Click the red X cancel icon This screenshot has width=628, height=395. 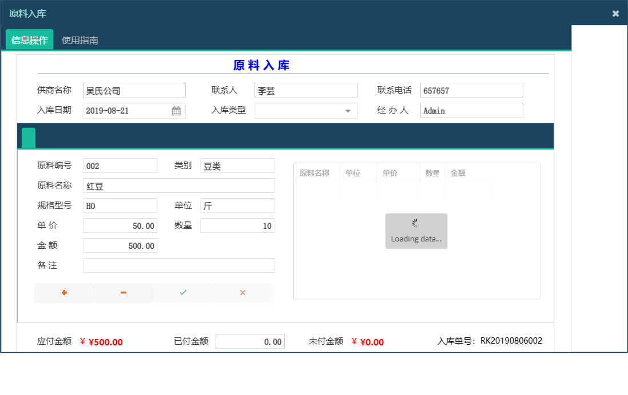(243, 292)
